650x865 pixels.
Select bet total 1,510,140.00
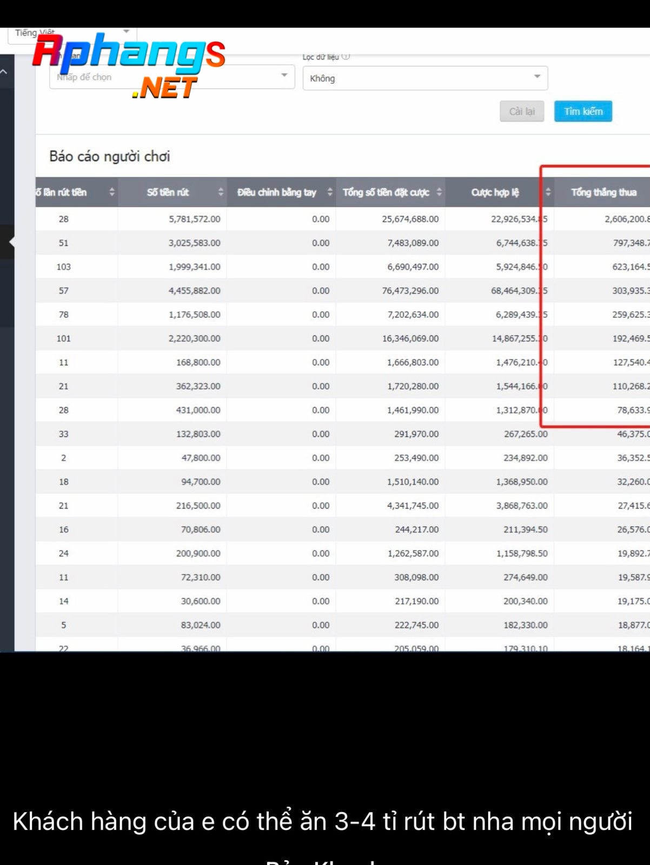(413, 481)
